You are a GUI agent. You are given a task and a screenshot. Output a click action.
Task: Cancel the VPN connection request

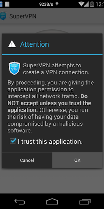(x=27, y=160)
